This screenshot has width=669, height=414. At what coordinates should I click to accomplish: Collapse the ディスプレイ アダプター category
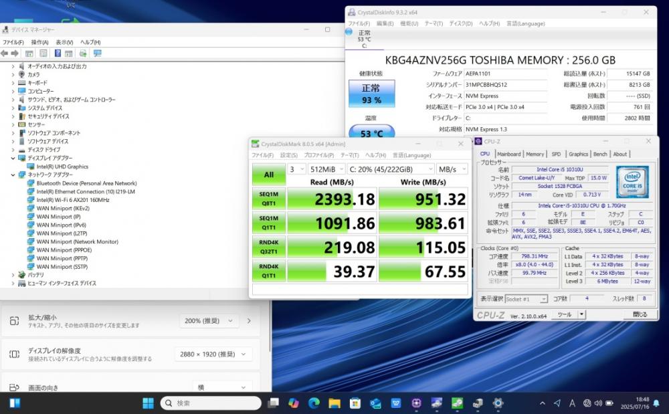[x=13, y=159]
